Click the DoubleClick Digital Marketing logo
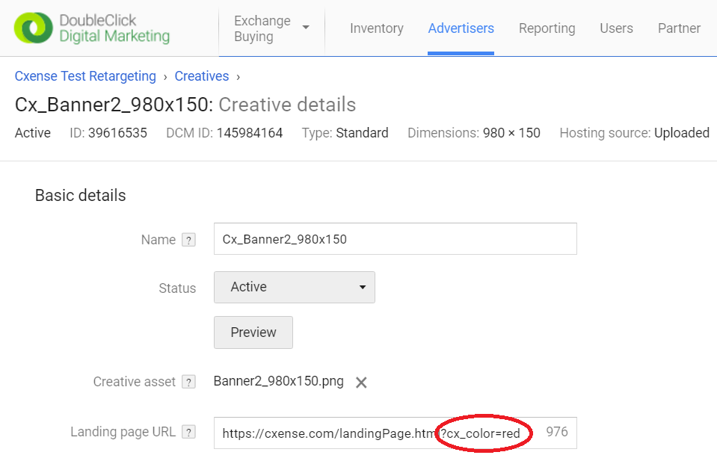The width and height of the screenshot is (717, 458). pos(92,28)
